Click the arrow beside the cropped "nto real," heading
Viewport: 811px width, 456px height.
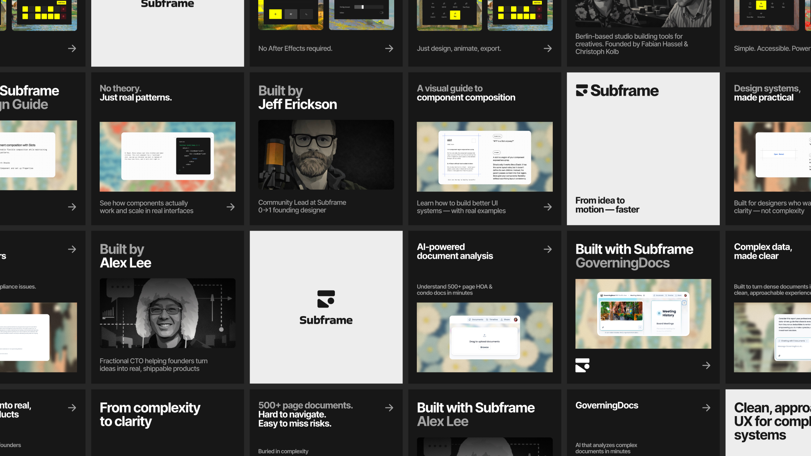point(72,408)
